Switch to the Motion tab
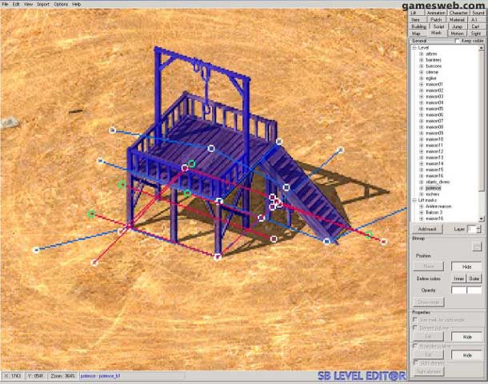The image size is (488, 384). point(457,34)
